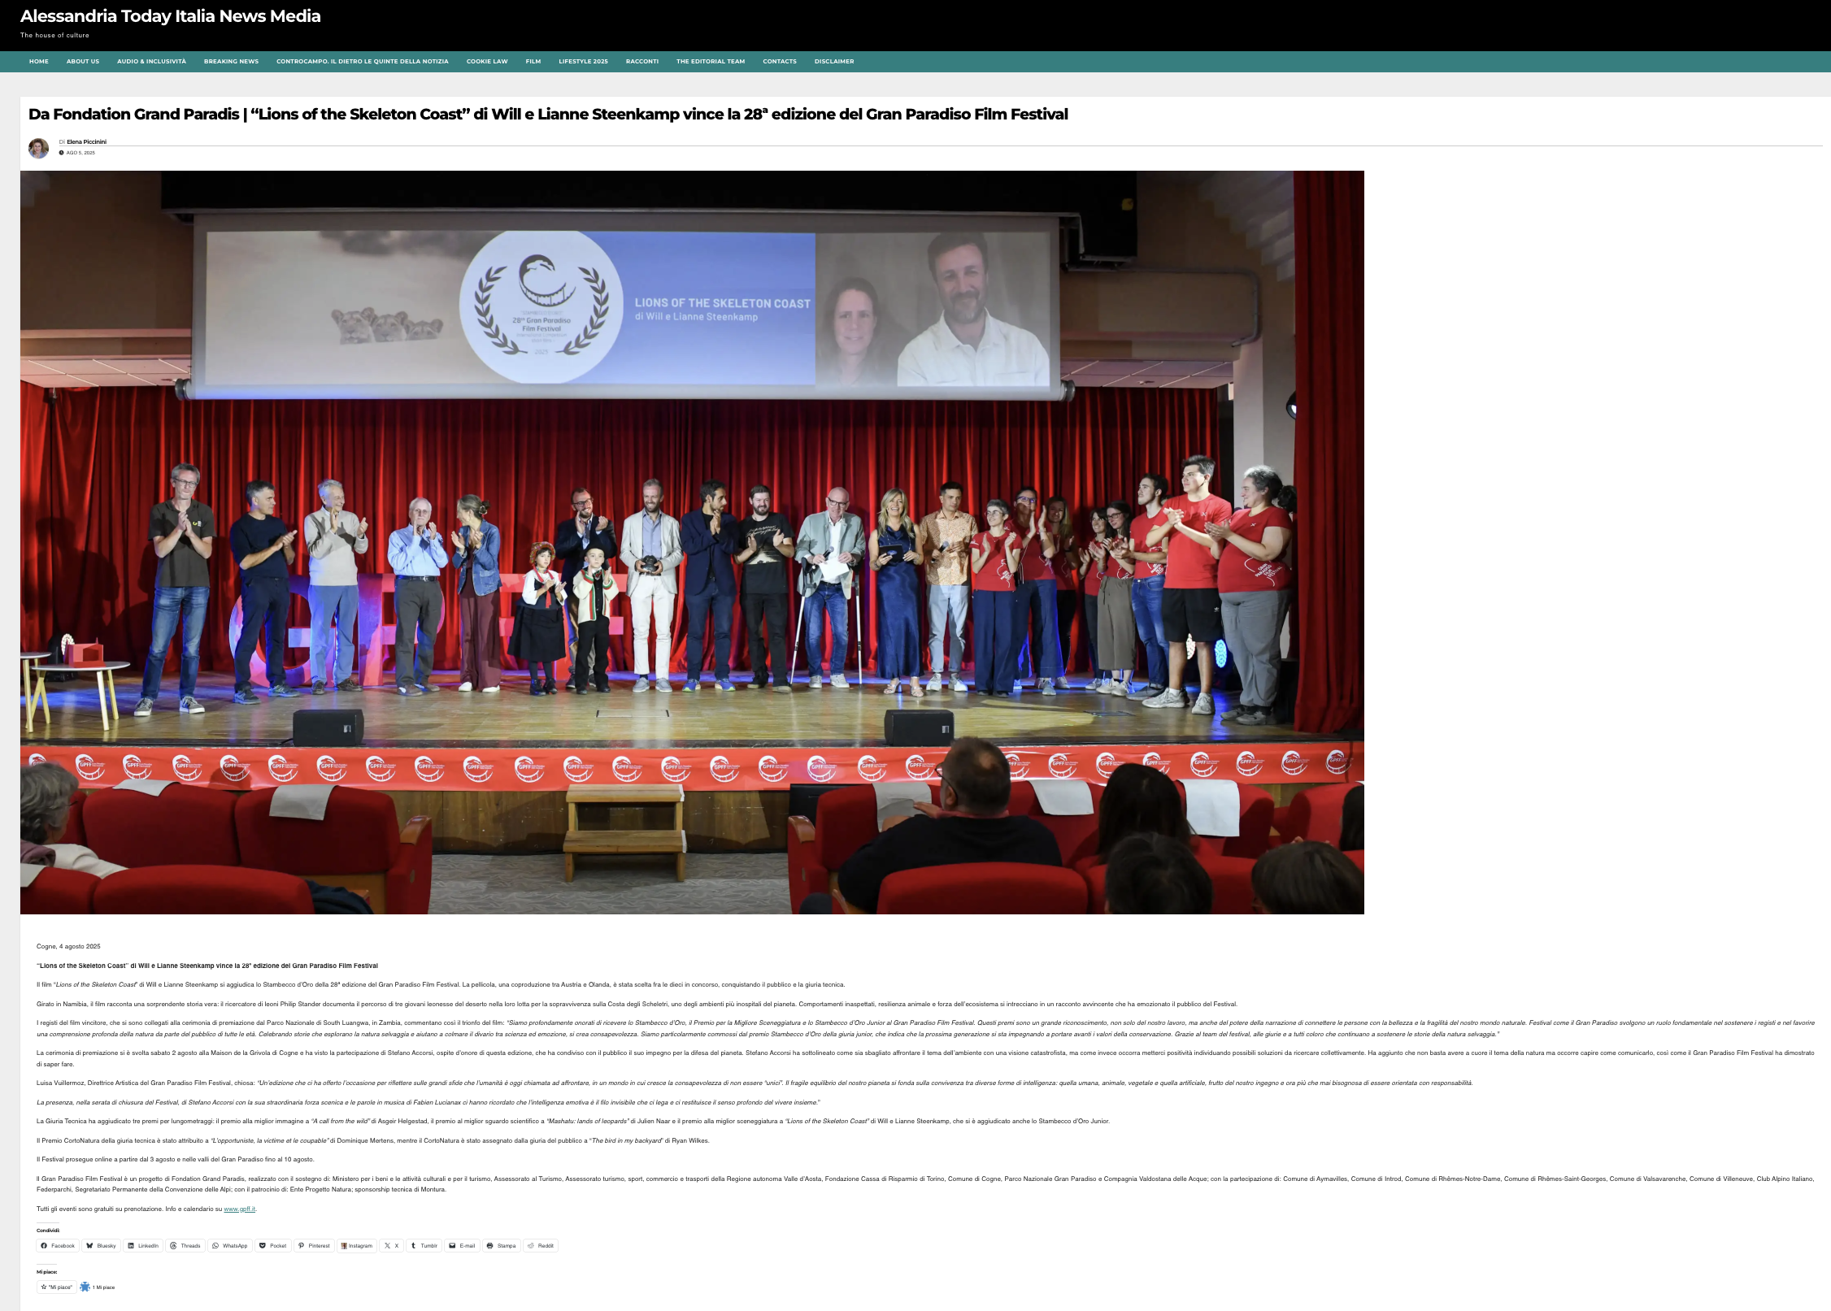Share the article via WhatsApp
1831x1311 pixels.
pos(230,1245)
